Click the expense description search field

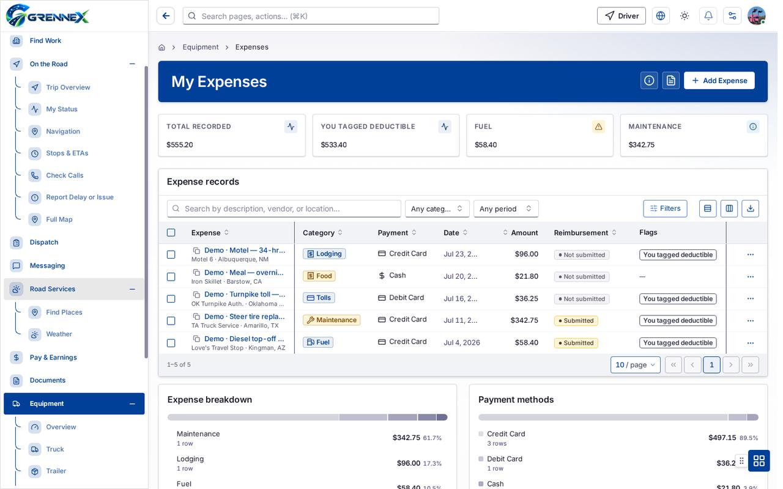click(284, 208)
